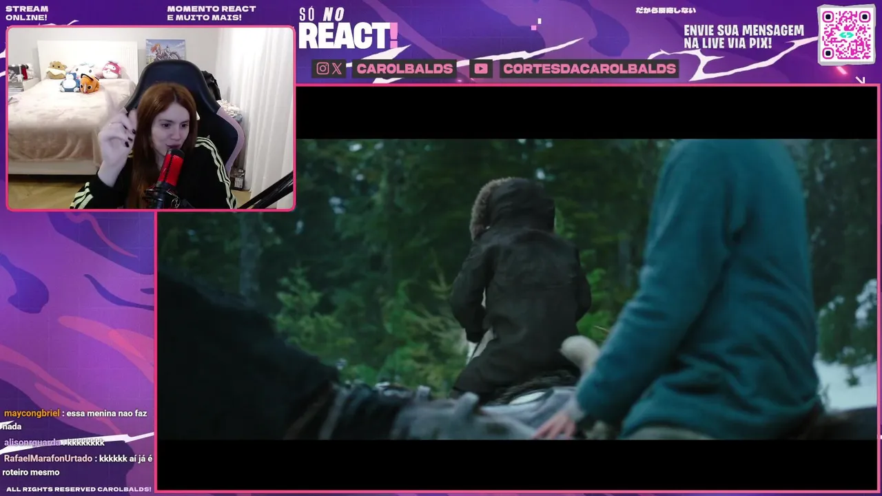
Task: Click the SÓ NO REACT! logo
Action: [348, 29]
